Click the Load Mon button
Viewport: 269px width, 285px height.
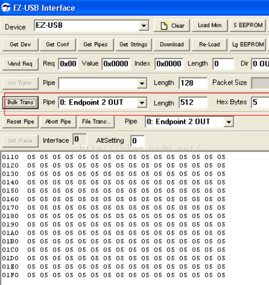(x=209, y=25)
